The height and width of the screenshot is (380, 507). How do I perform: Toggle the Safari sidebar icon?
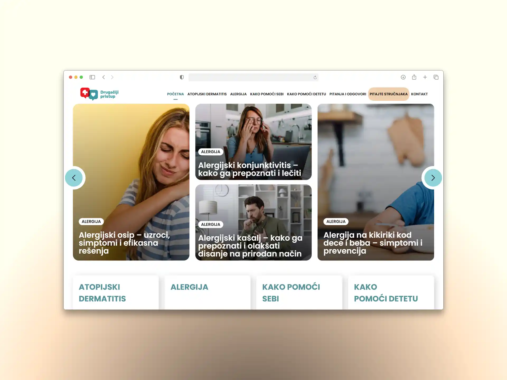pos(92,77)
